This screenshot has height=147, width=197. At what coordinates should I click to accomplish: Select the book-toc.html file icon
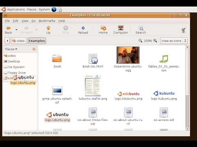click(x=93, y=59)
